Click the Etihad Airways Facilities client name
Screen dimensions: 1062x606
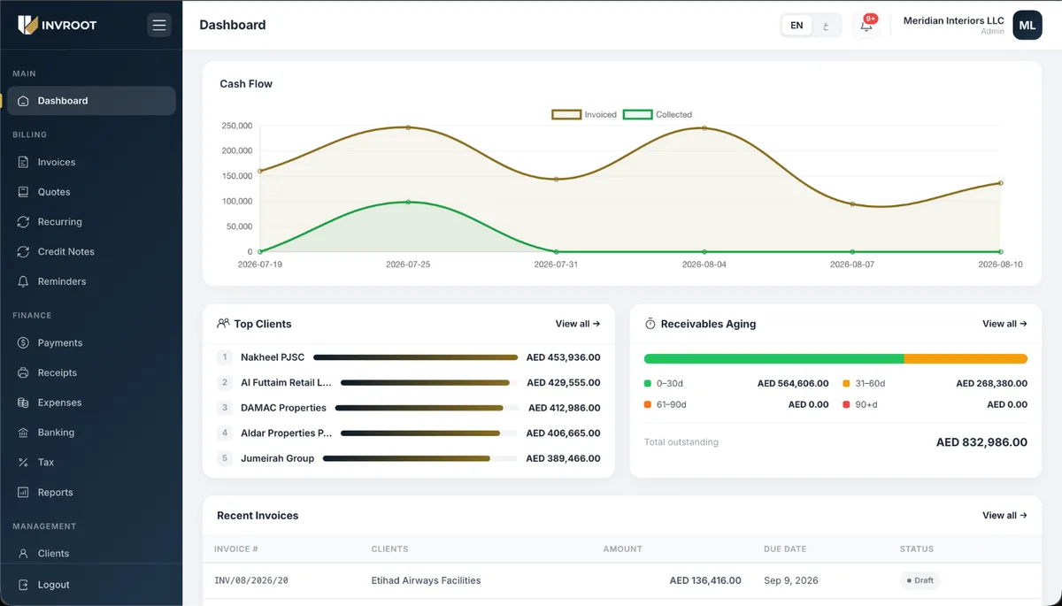tap(426, 580)
